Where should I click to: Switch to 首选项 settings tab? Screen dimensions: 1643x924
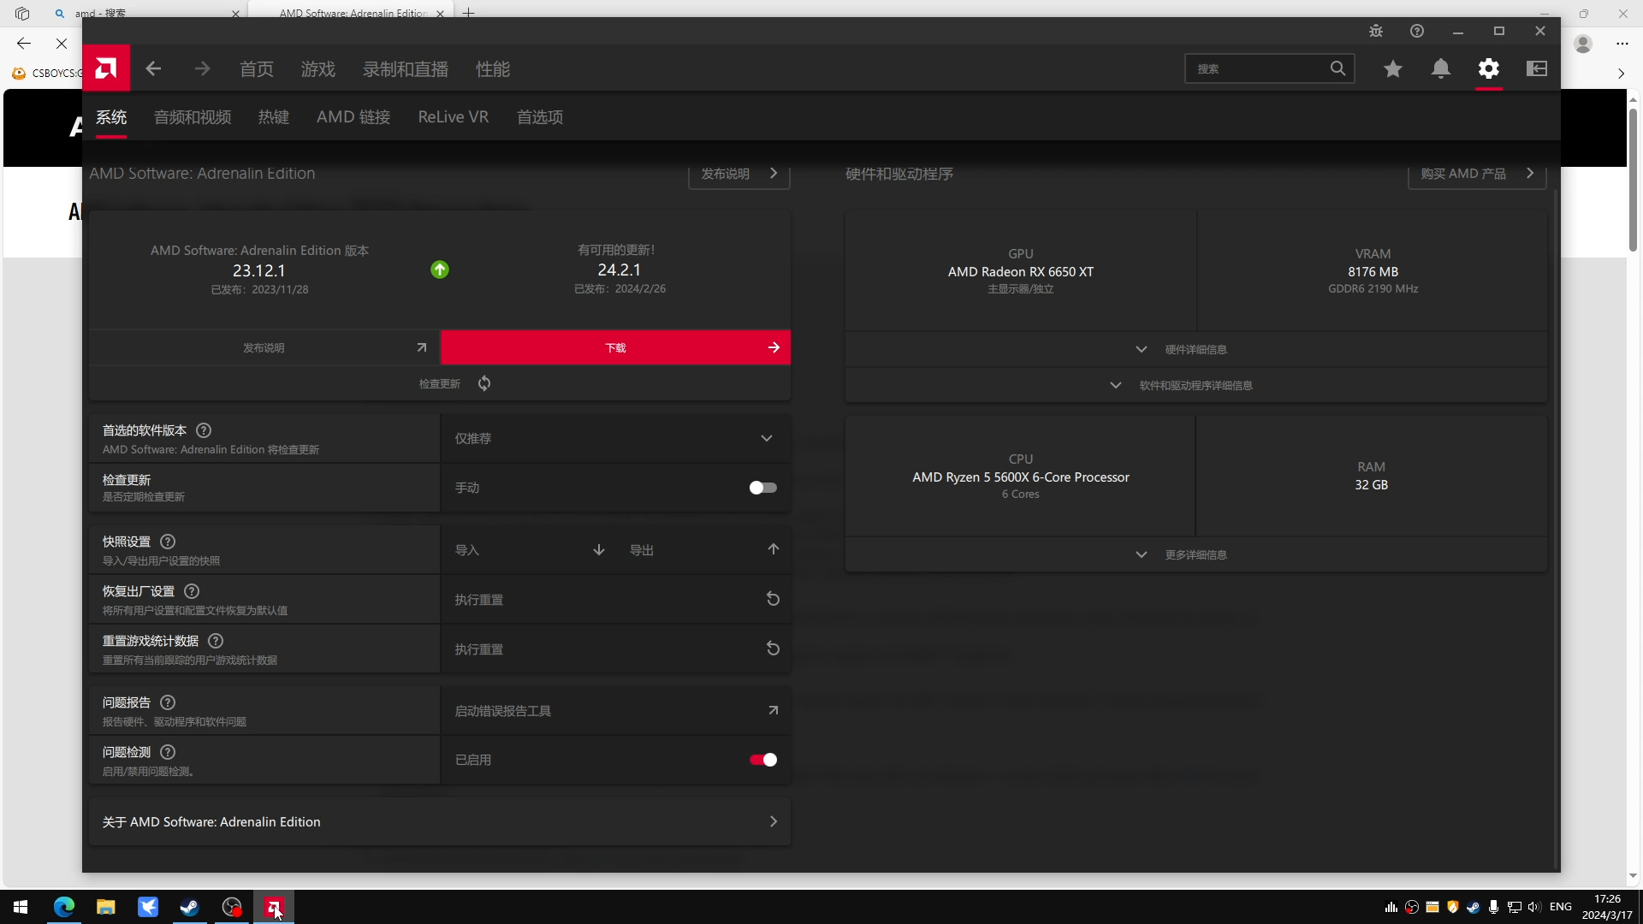[x=540, y=117]
